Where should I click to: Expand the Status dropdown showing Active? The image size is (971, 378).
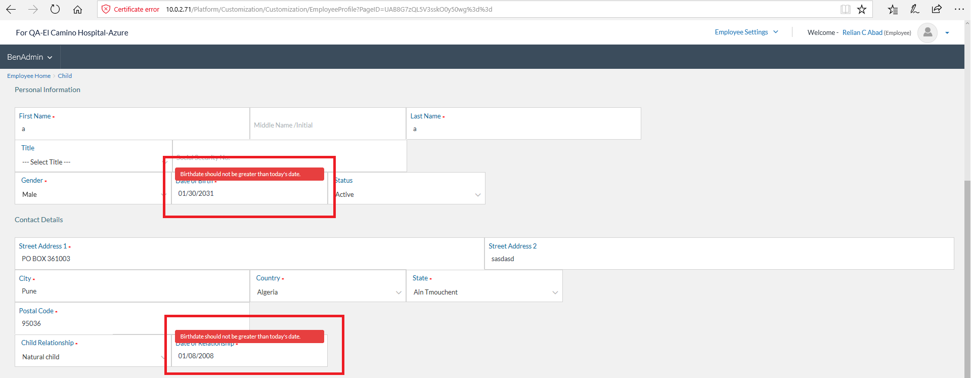tap(408, 194)
